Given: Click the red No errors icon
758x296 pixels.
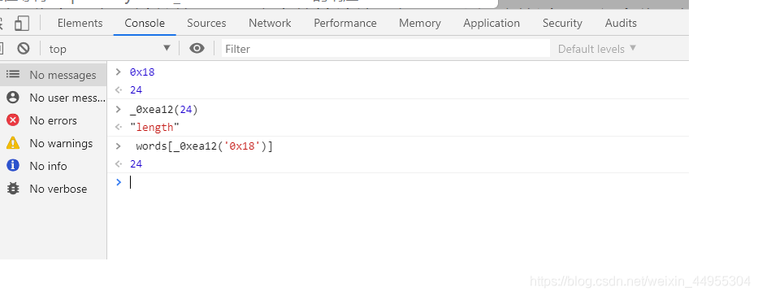Looking at the screenshot, I should point(13,120).
